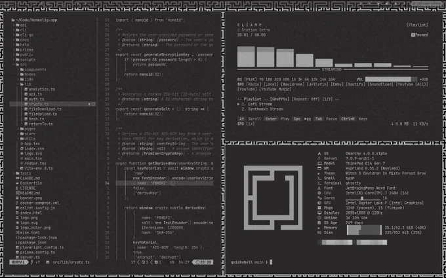
Task: Click the modified buffer marker on crypto.ts row
Action: (x=89, y=104)
